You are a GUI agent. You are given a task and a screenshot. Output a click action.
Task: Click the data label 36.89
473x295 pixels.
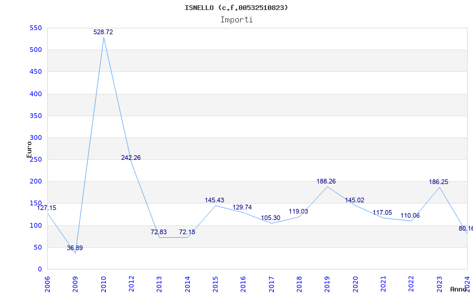coord(75,248)
